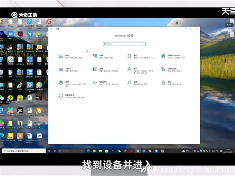The height and width of the screenshot is (176, 235).
Task: Select the 百度网盘 desktop icon
Action: (10, 61)
